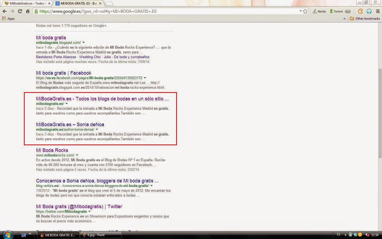Open the 'Julio' sitelink
The width and height of the screenshot is (382, 239).
(107, 57)
